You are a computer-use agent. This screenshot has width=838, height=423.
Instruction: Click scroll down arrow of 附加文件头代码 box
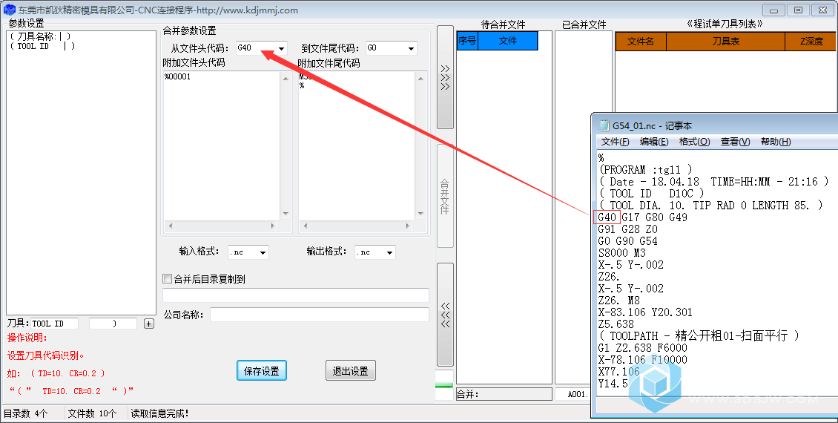pos(286,214)
